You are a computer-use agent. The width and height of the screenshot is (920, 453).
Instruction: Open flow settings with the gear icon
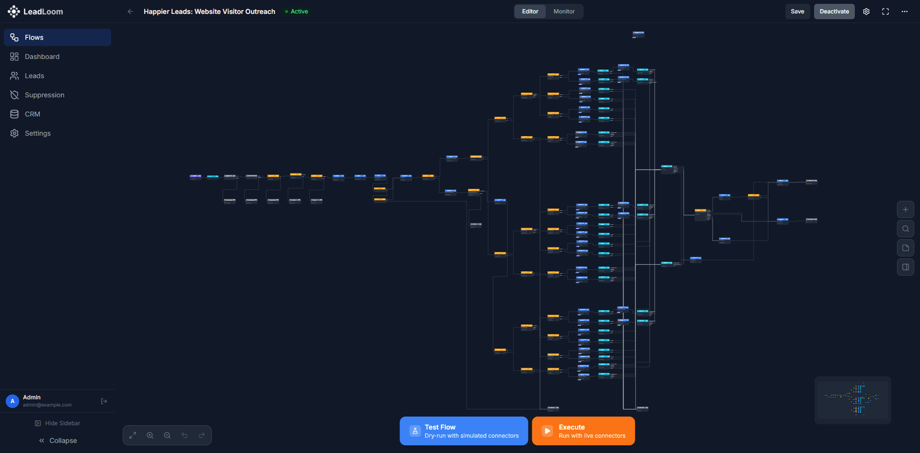pyautogui.click(x=866, y=11)
